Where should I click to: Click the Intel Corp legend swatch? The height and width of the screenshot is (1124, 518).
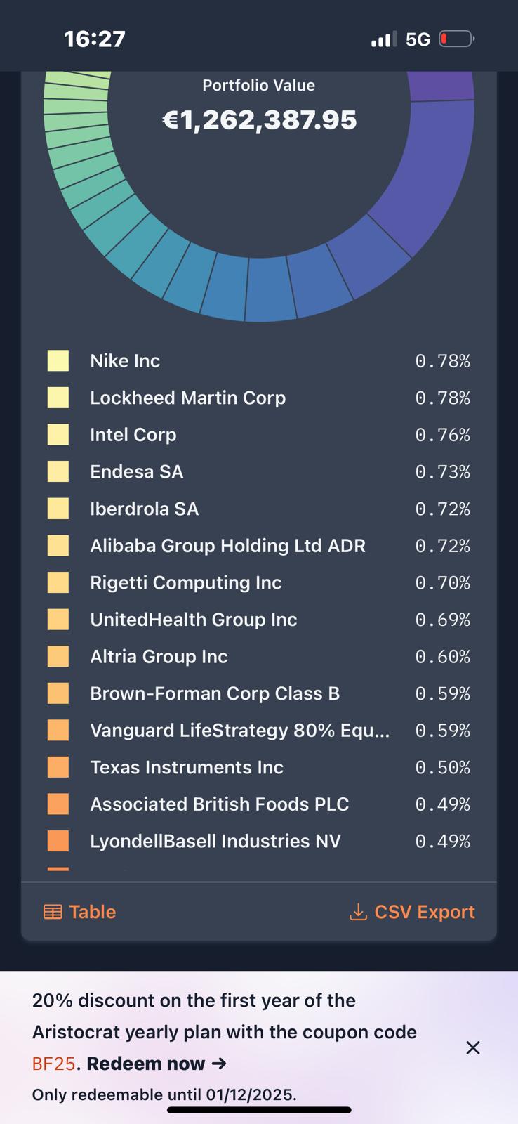pyautogui.click(x=58, y=435)
